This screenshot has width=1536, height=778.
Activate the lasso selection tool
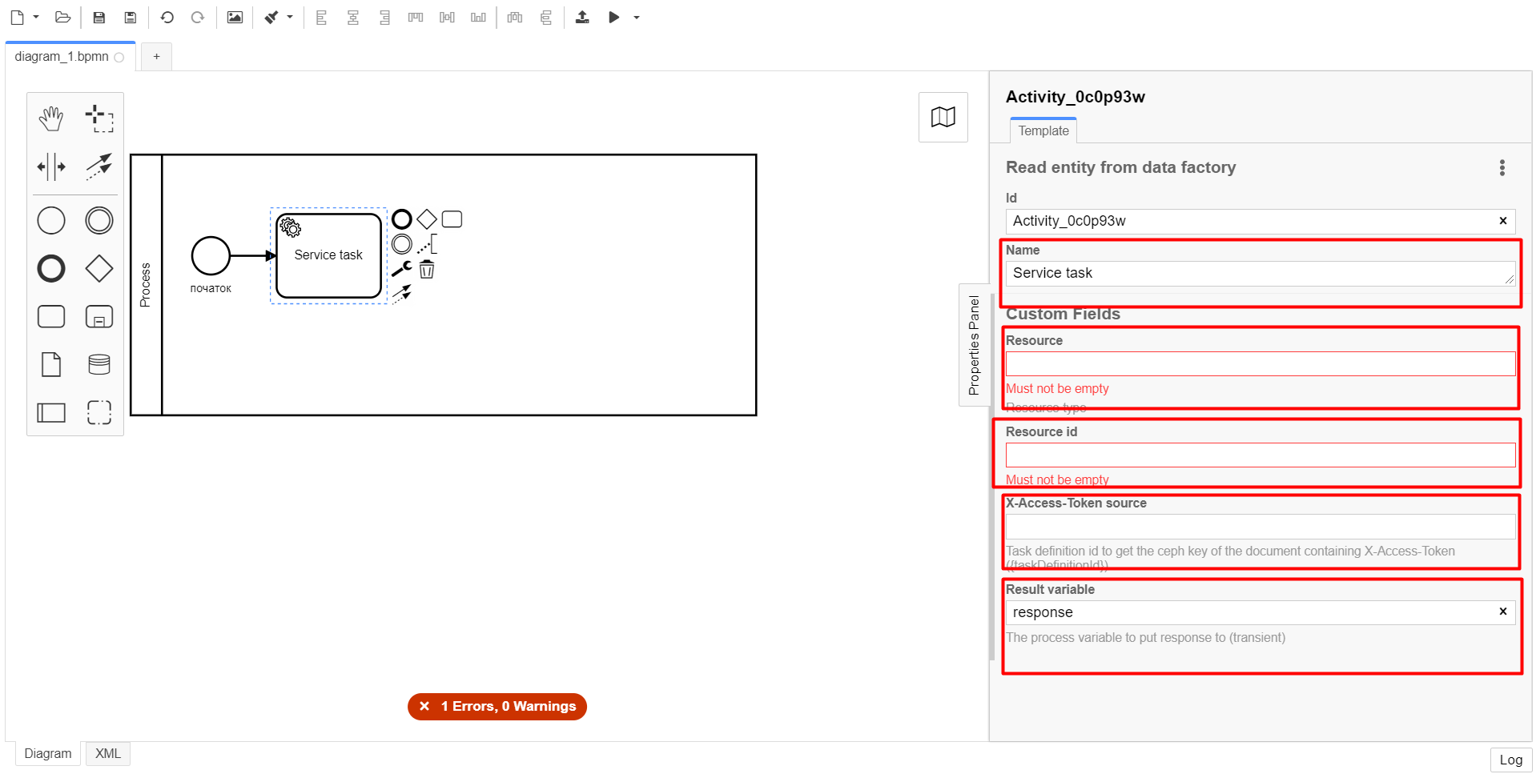point(99,118)
